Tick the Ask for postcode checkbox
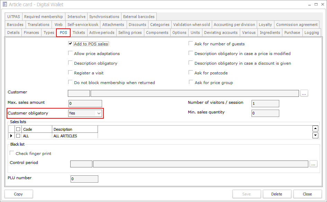Screen dimensions: 327x202 [x=191, y=73]
